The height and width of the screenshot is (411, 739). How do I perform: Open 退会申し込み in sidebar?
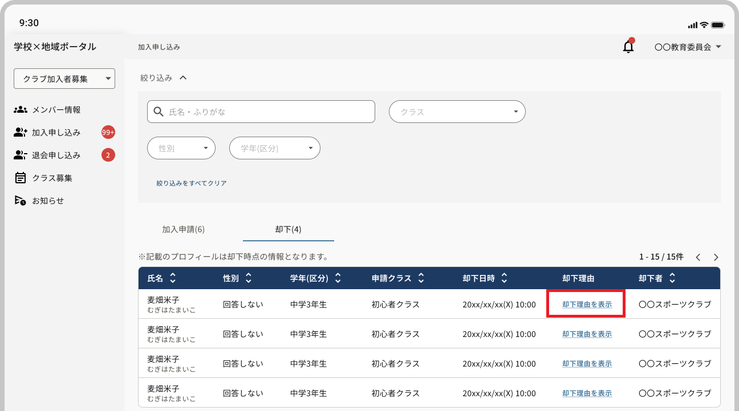tap(56, 155)
